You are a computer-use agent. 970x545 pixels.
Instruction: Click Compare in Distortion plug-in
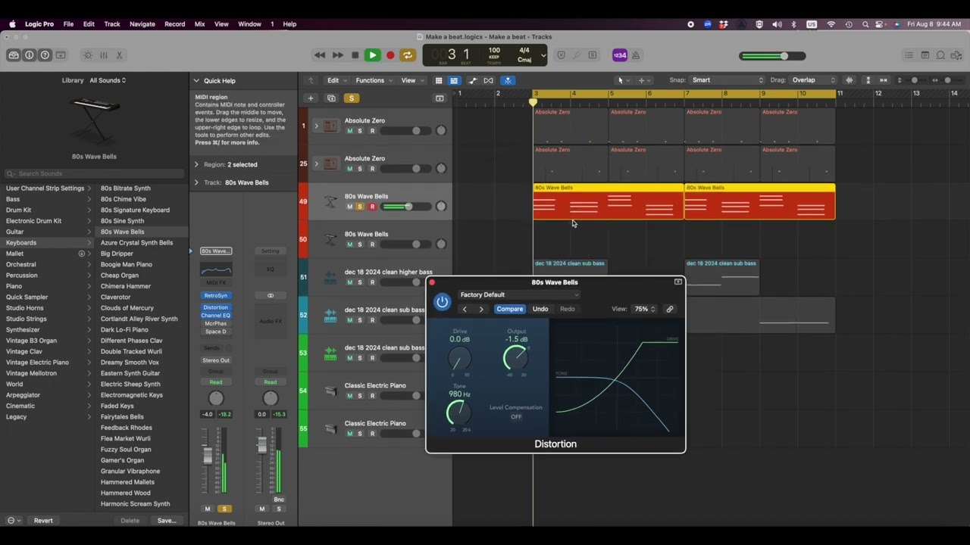(510, 309)
